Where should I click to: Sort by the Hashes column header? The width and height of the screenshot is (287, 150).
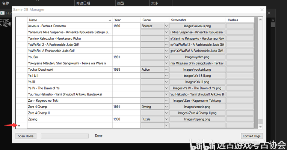(x=240, y=20)
